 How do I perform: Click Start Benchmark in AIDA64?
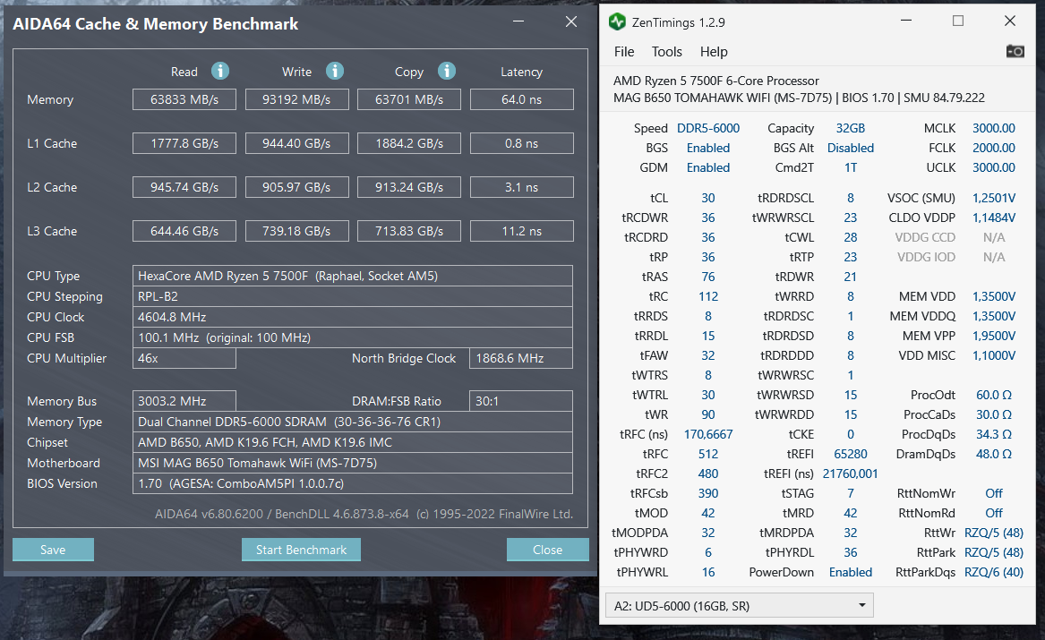[x=301, y=550]
